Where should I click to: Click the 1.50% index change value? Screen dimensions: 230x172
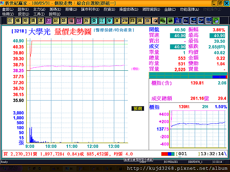coord(221,107)
